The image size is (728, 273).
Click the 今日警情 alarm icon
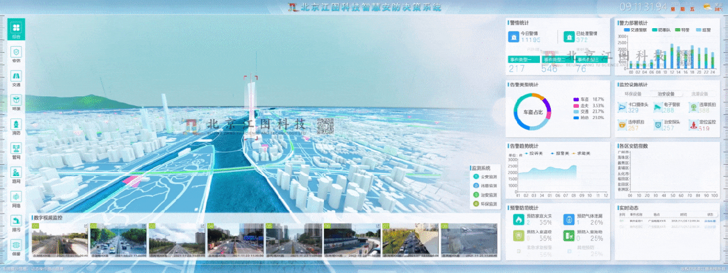(x=513, y=37)
